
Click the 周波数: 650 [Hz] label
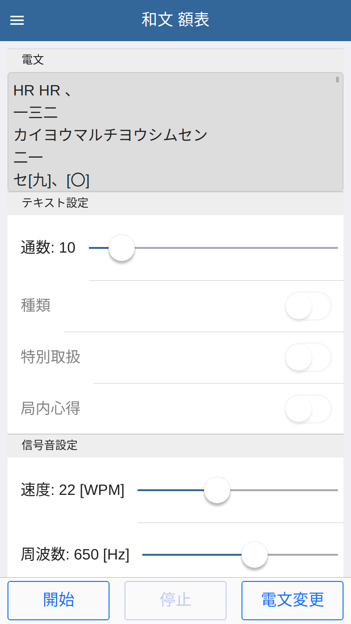[75, 554]
